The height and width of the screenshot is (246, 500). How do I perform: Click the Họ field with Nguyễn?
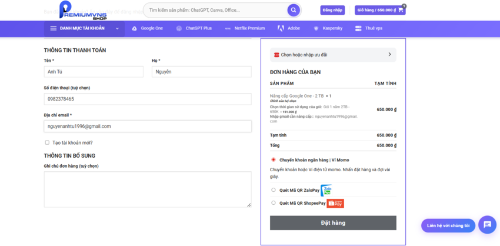[202, 72]
